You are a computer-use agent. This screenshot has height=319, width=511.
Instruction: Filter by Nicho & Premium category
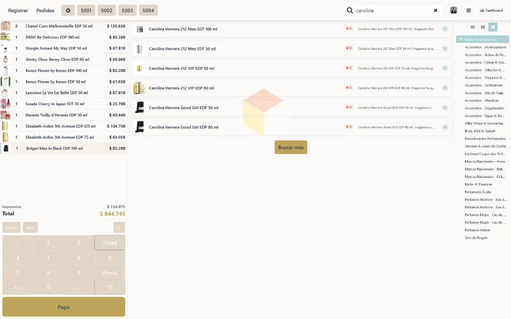[478, 184]
